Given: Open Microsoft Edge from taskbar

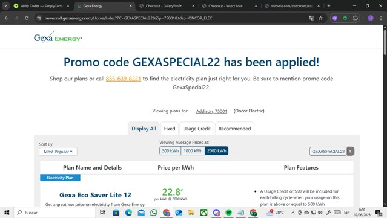Looking at the screenshot, I should point(128,213).
